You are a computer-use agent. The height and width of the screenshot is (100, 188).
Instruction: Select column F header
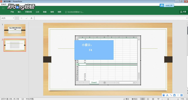[119, 37]
